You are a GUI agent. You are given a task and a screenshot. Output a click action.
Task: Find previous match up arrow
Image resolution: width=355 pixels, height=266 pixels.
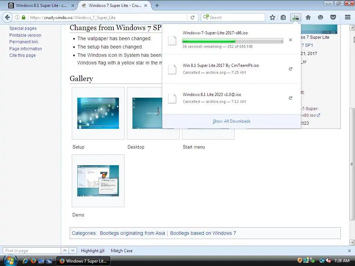point(65,251)
